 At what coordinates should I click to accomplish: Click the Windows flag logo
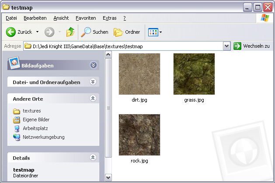265,18
